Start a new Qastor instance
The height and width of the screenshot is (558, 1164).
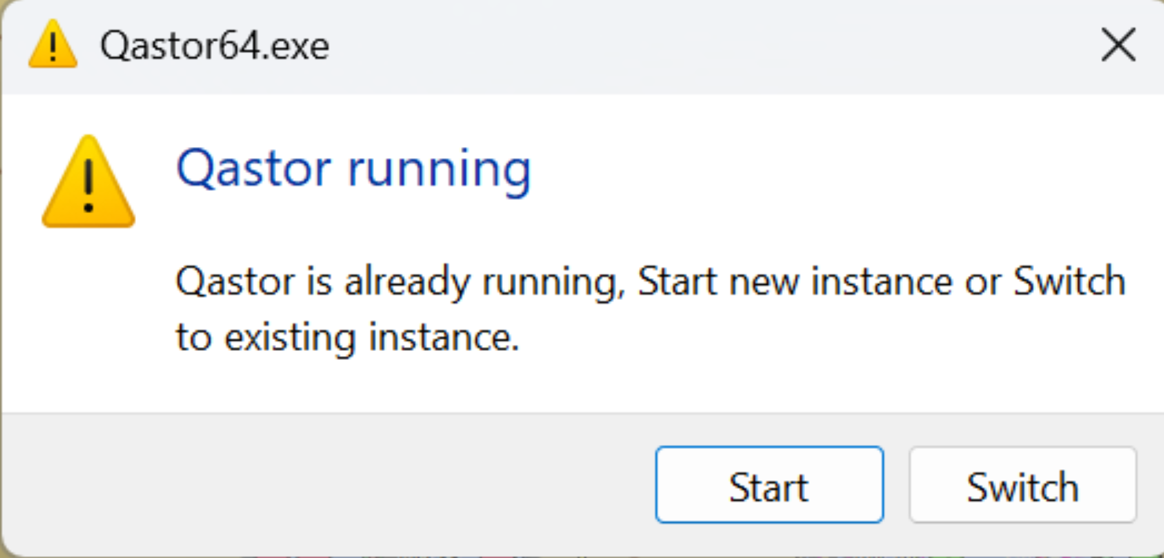coord(769,485)
